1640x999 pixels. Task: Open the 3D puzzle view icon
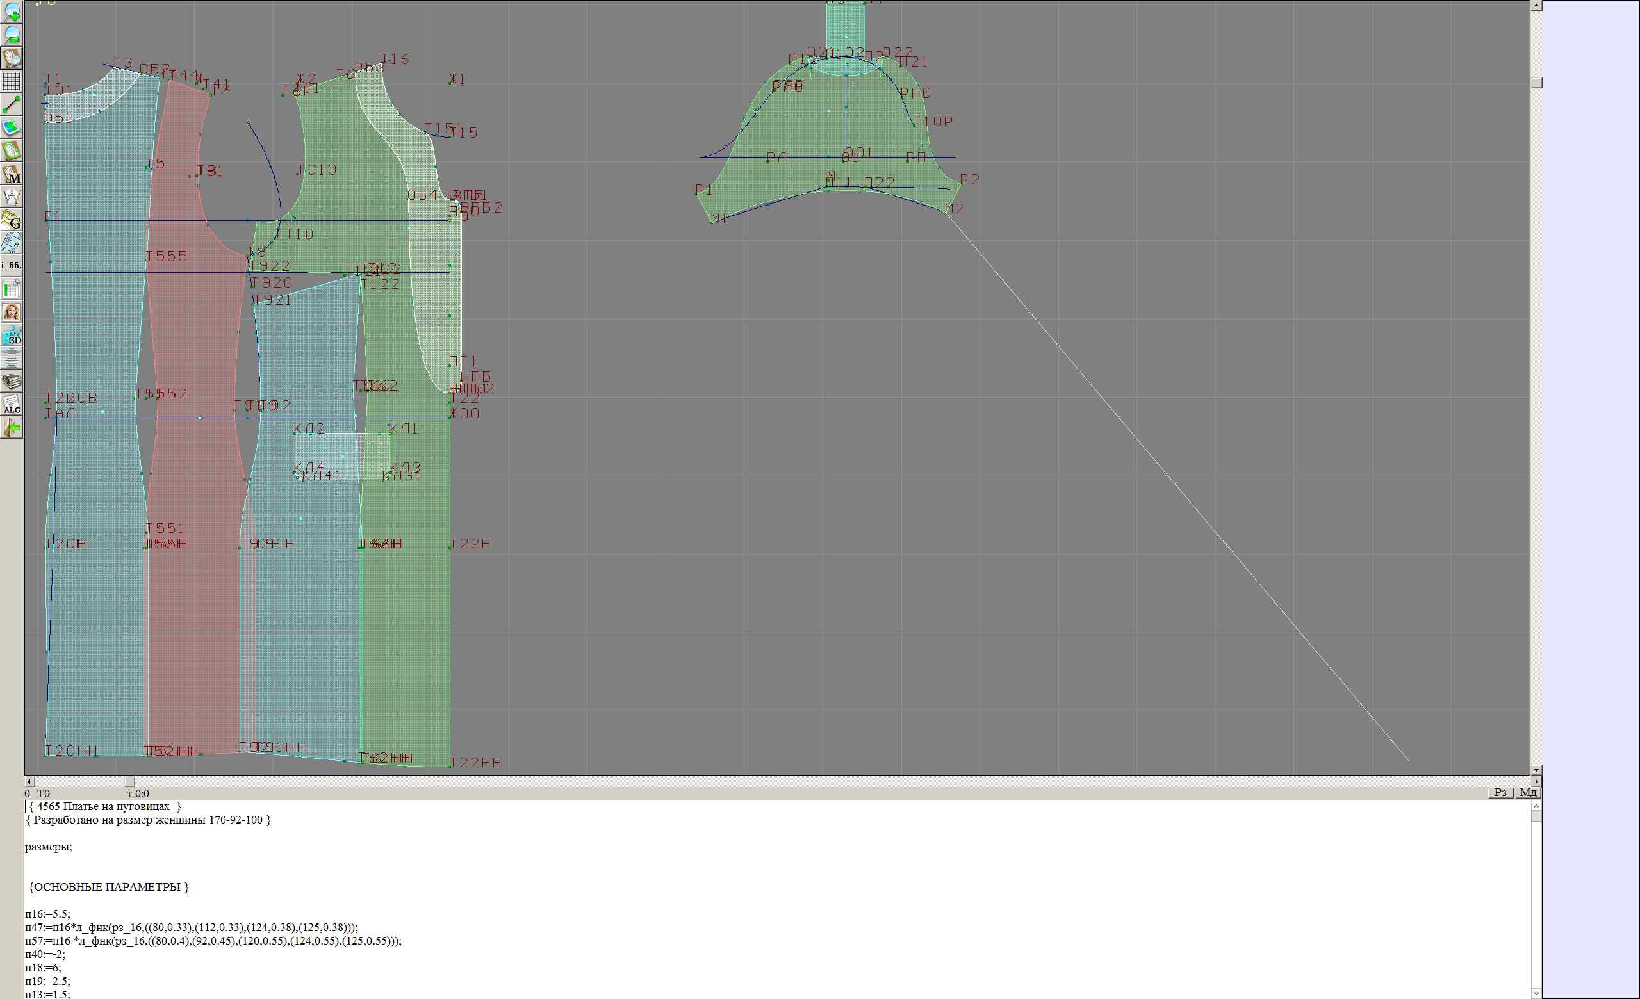click(12, 335)
